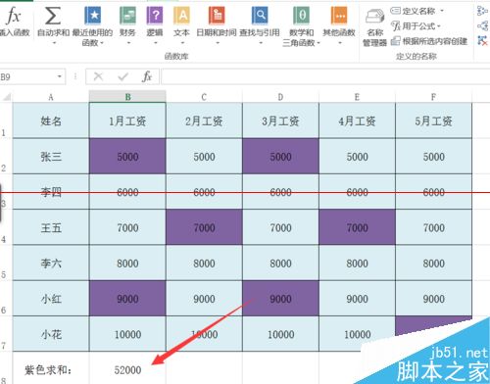Click purple 5000 cell in column B
Viewport: 490px width, 384px height.
tap(127, 156)
